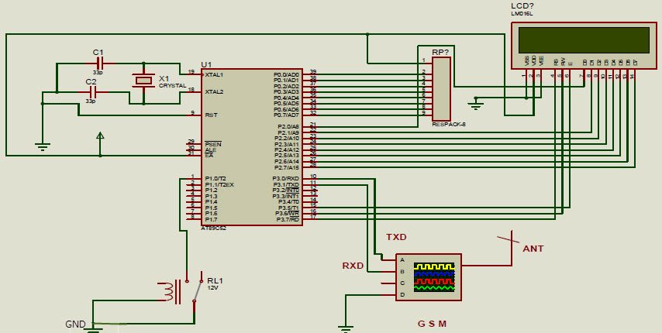Viewport: 662px width, 333px height.
Task: Click the U1 reference label
Action: tap(206, 64)
